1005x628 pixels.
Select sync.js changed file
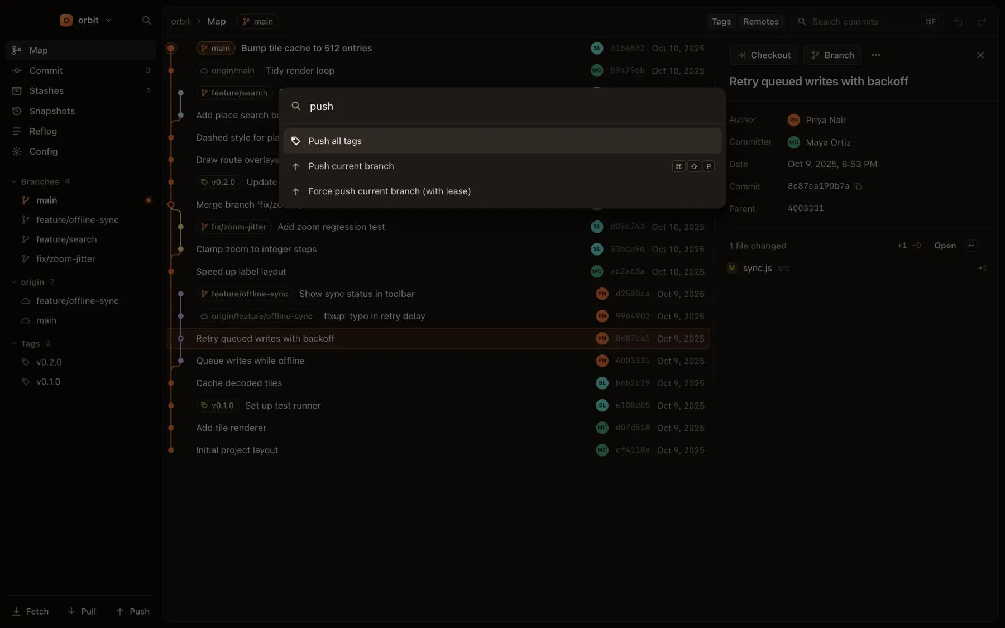click(857, 268)
